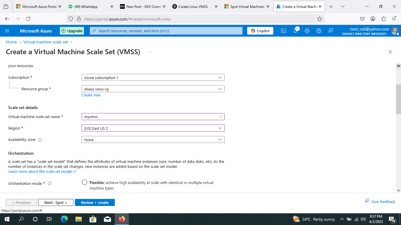Open the Firefox application menu
Viewport: 401px width, 225px height.
[394, 19]
